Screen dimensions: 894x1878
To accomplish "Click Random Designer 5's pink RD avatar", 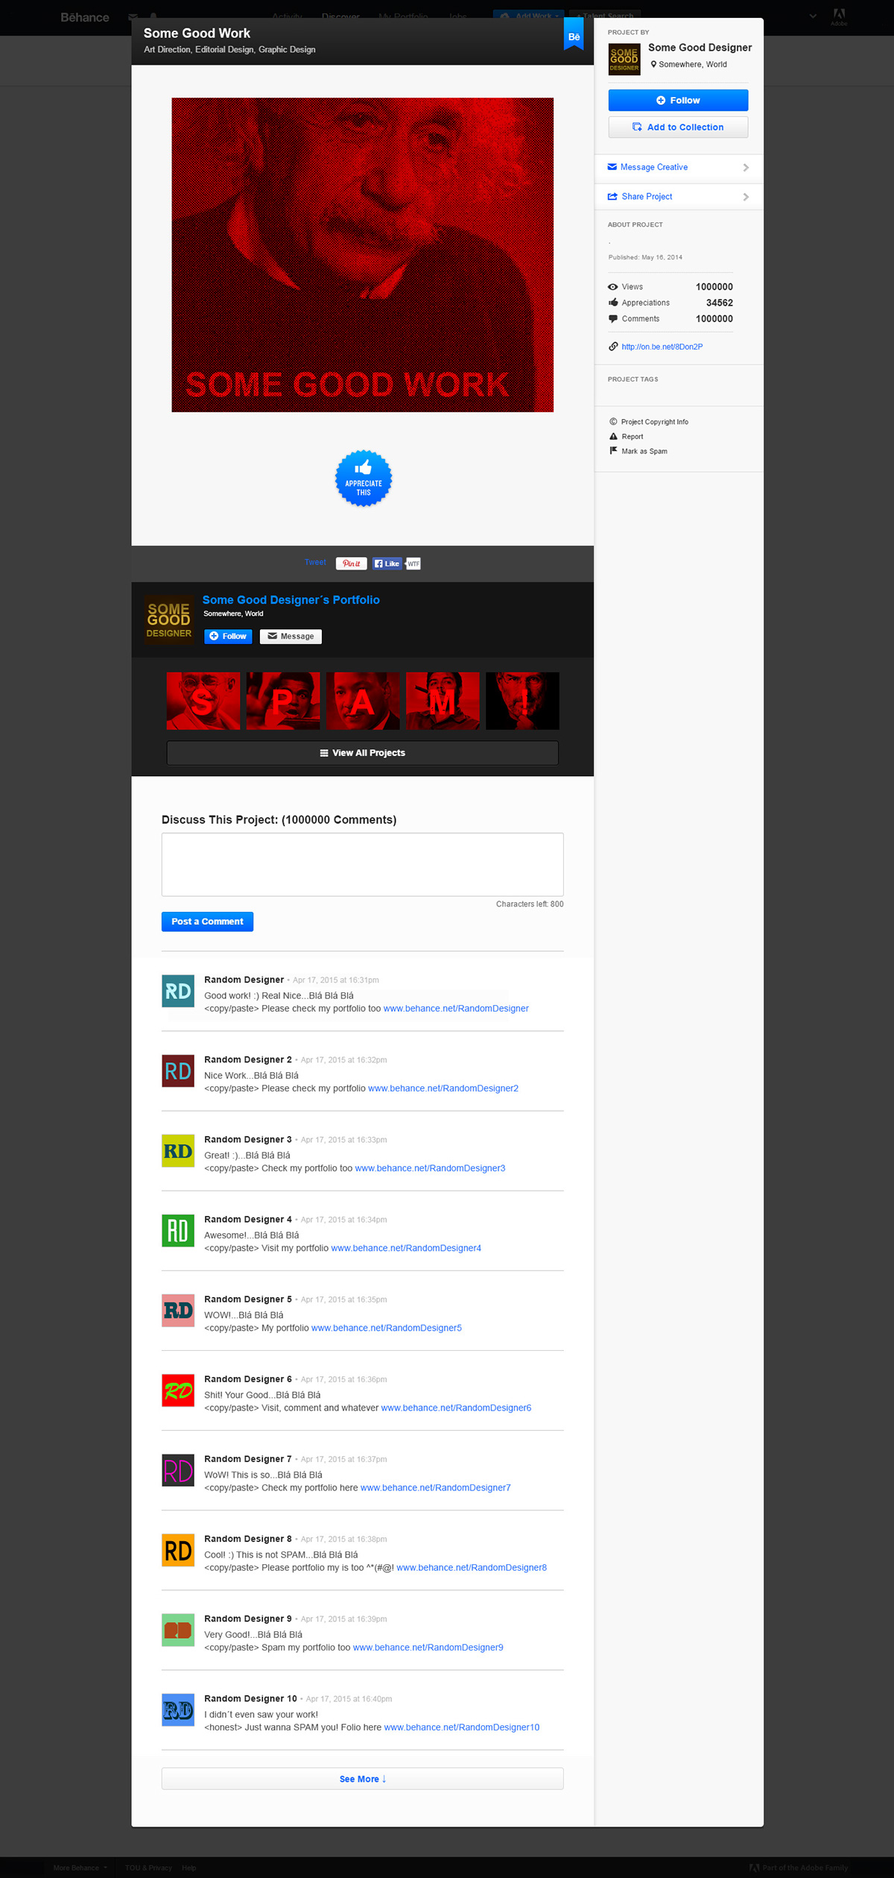I will pyautogui.click(x=178, y=1310).
